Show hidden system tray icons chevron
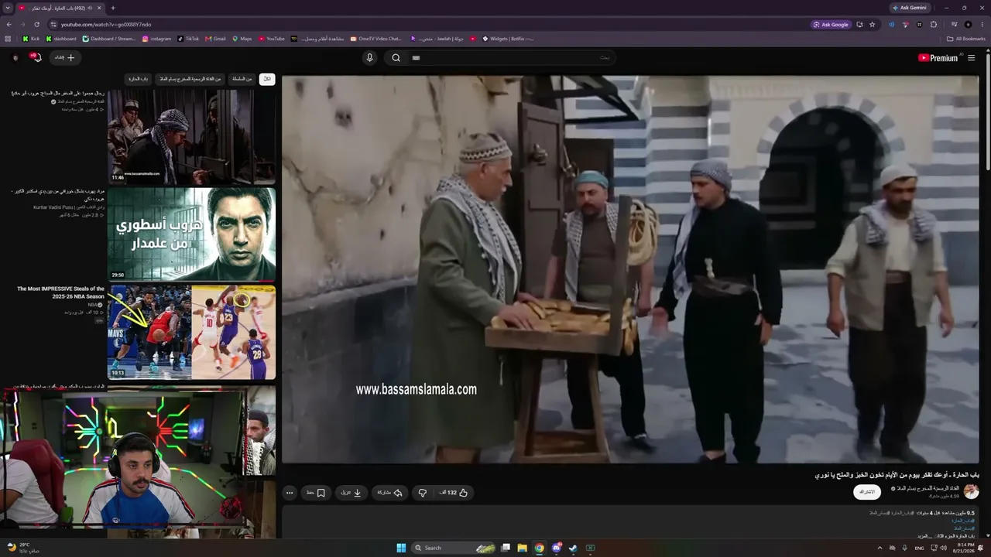The image size is (991, 557). click(880, 548)
